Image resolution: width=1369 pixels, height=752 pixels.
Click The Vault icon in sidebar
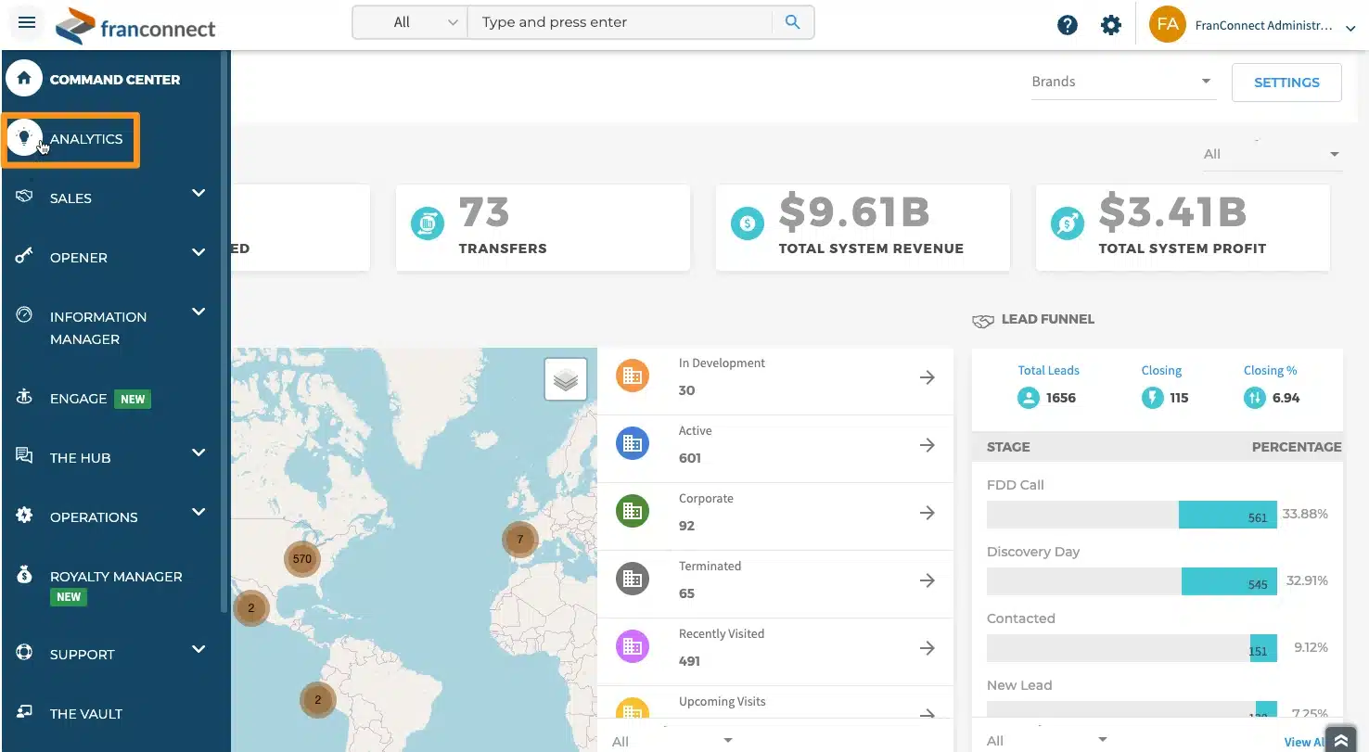click(x=24, y=712)
